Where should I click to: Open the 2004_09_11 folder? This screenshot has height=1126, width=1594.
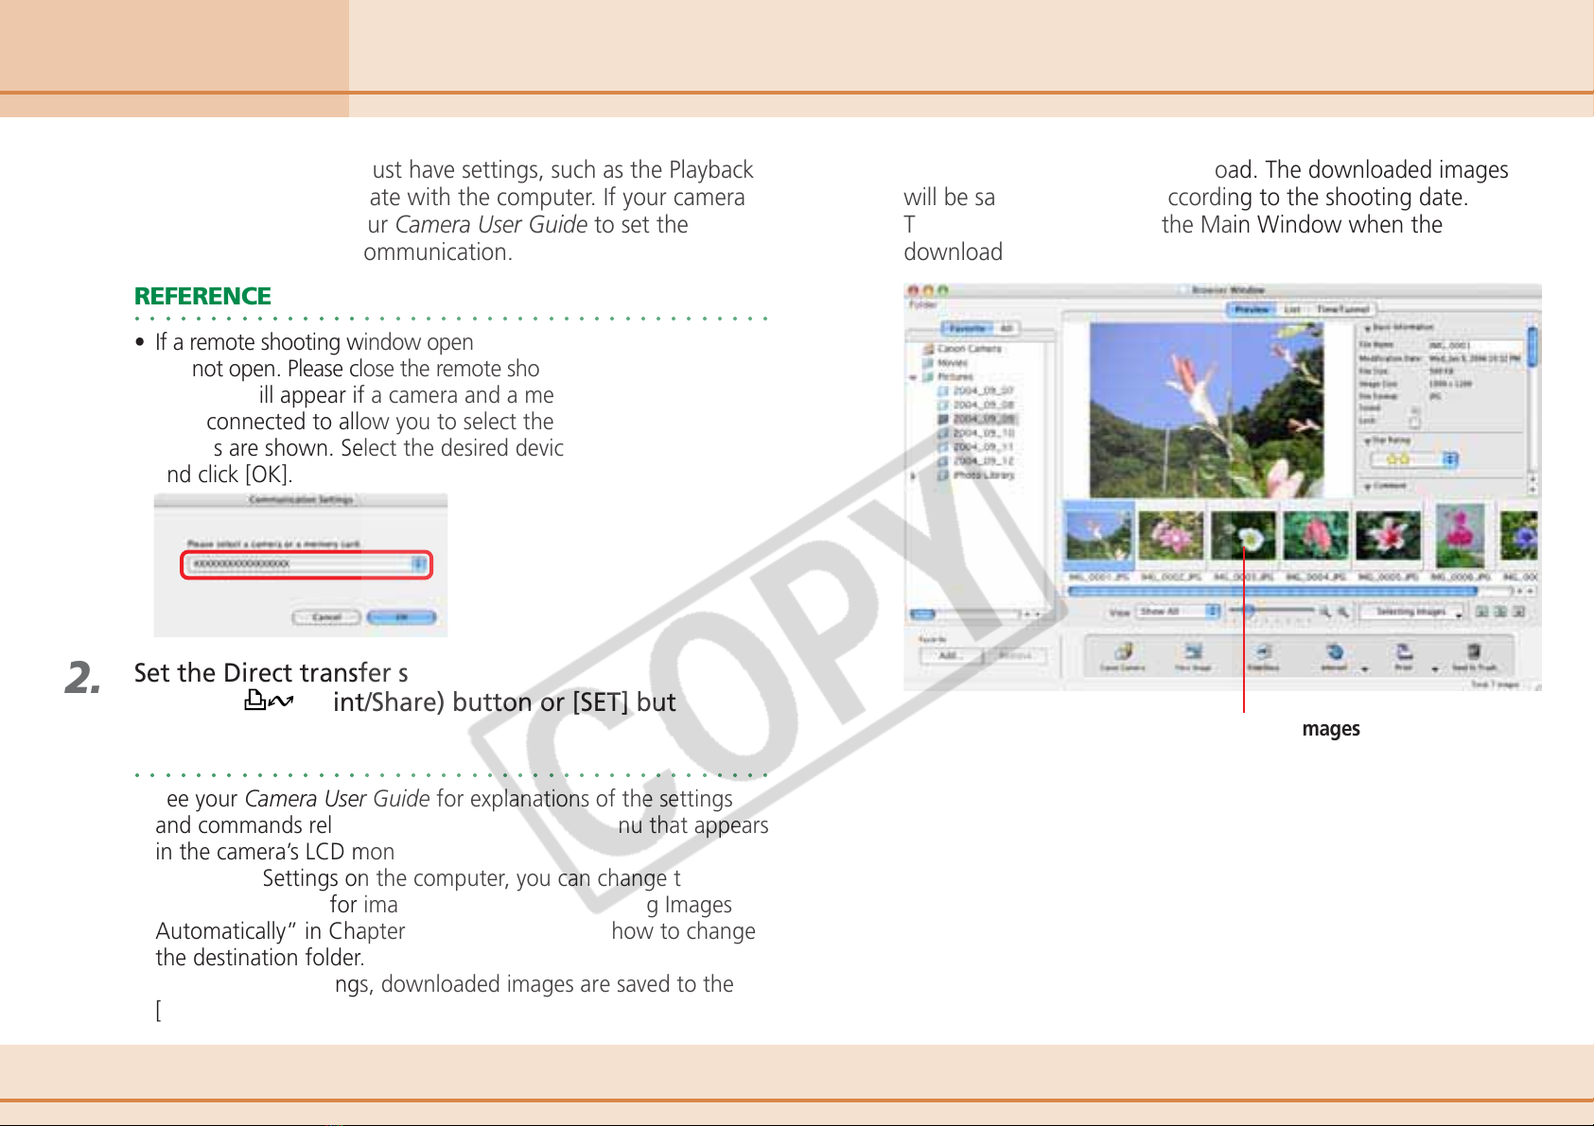pyautogui.click(x=975, y=447)
